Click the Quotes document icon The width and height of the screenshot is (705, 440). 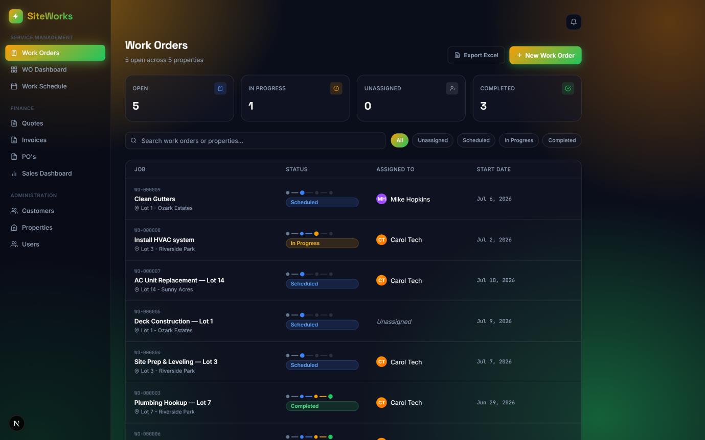[x=14, y=123]
